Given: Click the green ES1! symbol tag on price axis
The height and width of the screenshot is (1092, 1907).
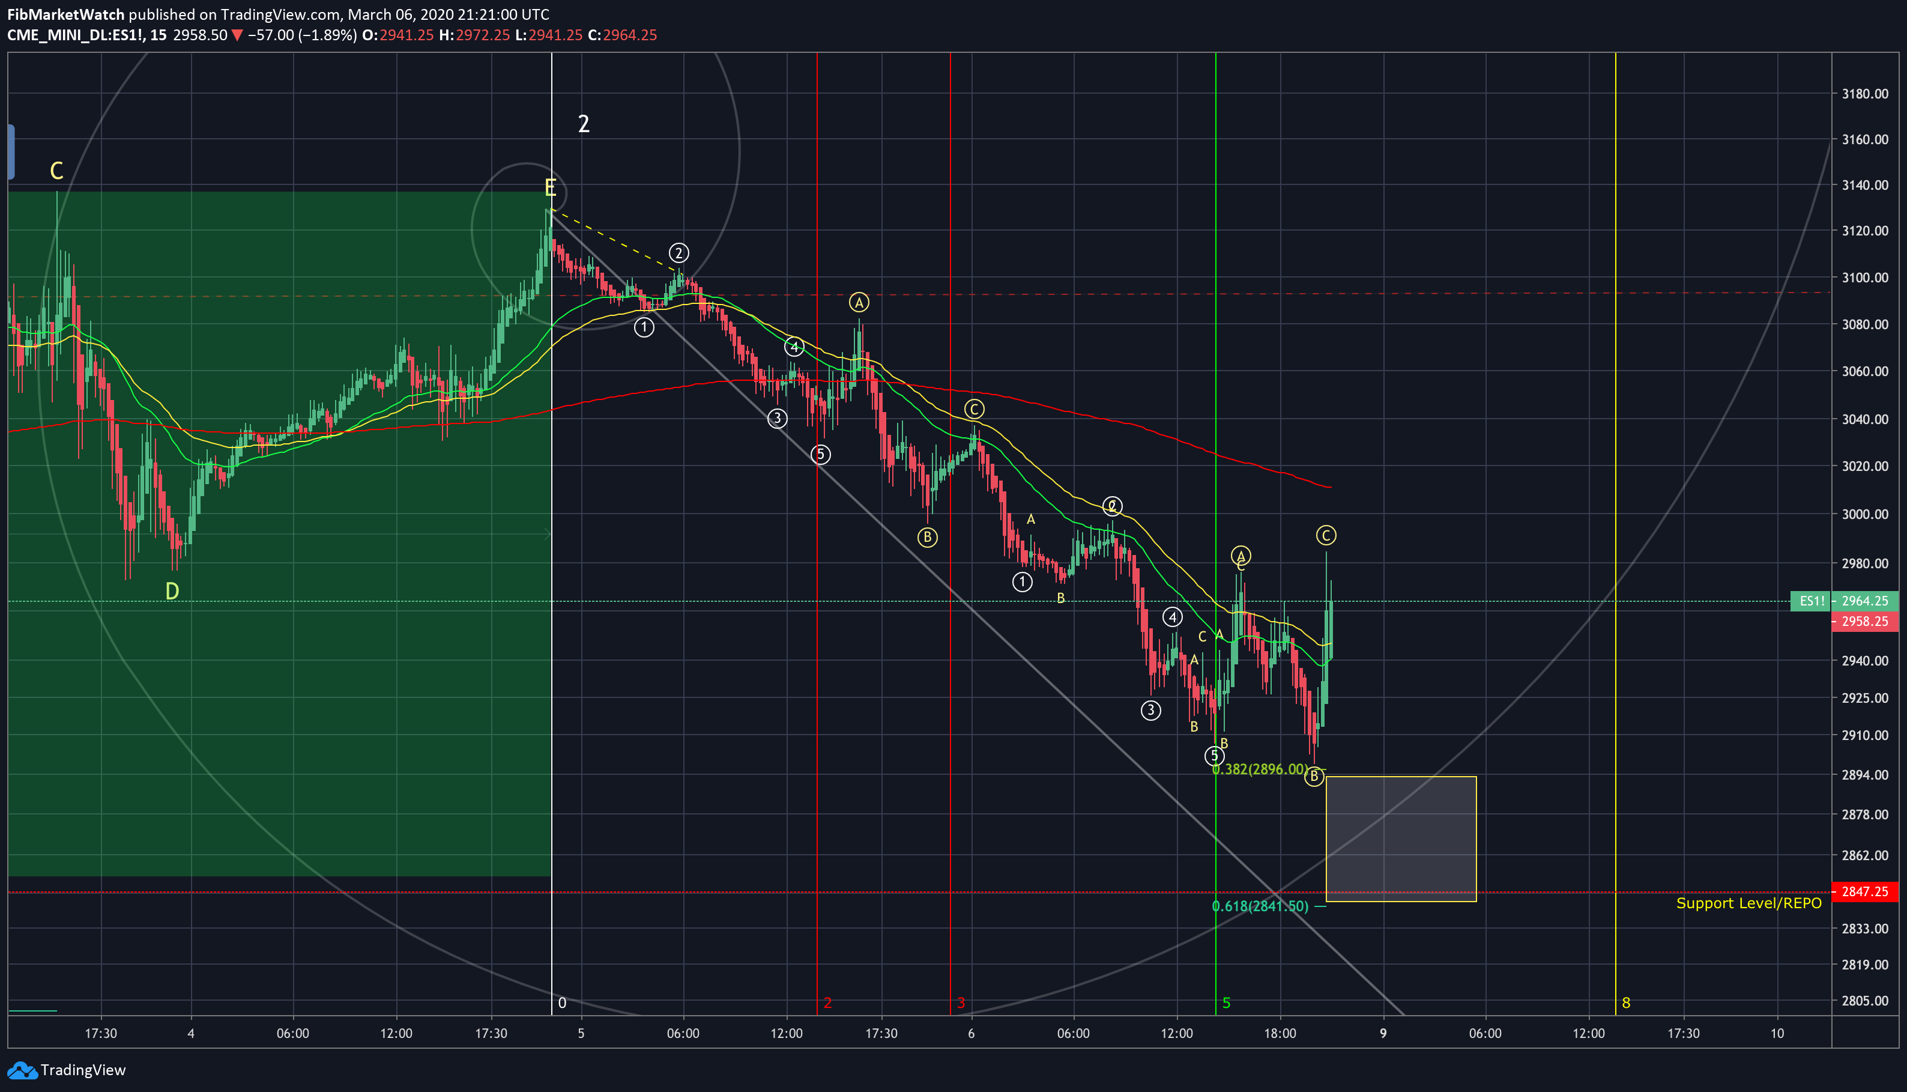Looking at the screenshot, I should pos(1811,601).
